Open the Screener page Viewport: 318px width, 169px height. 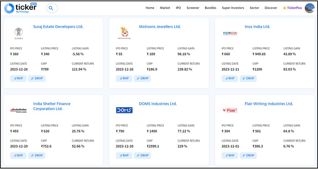(x=193, y=8)
